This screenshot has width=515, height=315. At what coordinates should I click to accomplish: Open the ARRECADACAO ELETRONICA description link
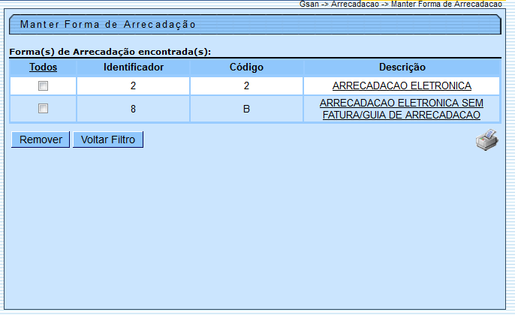click(402, 85)
